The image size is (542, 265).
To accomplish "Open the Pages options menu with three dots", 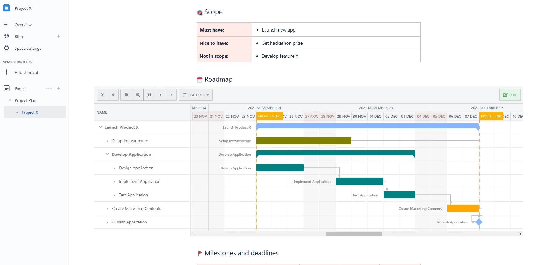I will click(x=49, y=88).
